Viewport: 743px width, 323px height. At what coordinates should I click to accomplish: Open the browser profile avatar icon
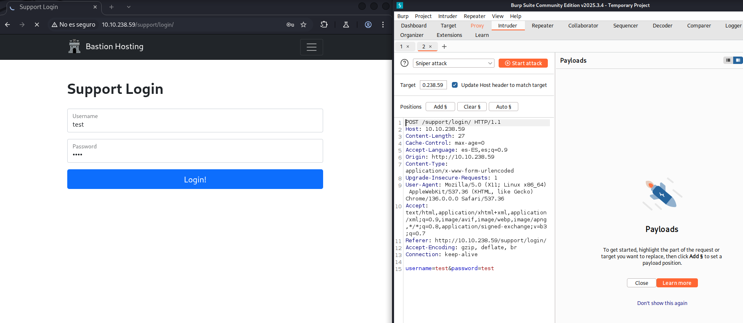368,25
